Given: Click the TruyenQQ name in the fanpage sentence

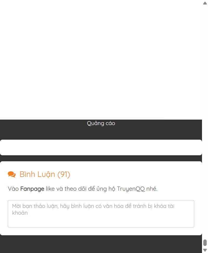Looking at the screenshot, I should pos(131,189).
